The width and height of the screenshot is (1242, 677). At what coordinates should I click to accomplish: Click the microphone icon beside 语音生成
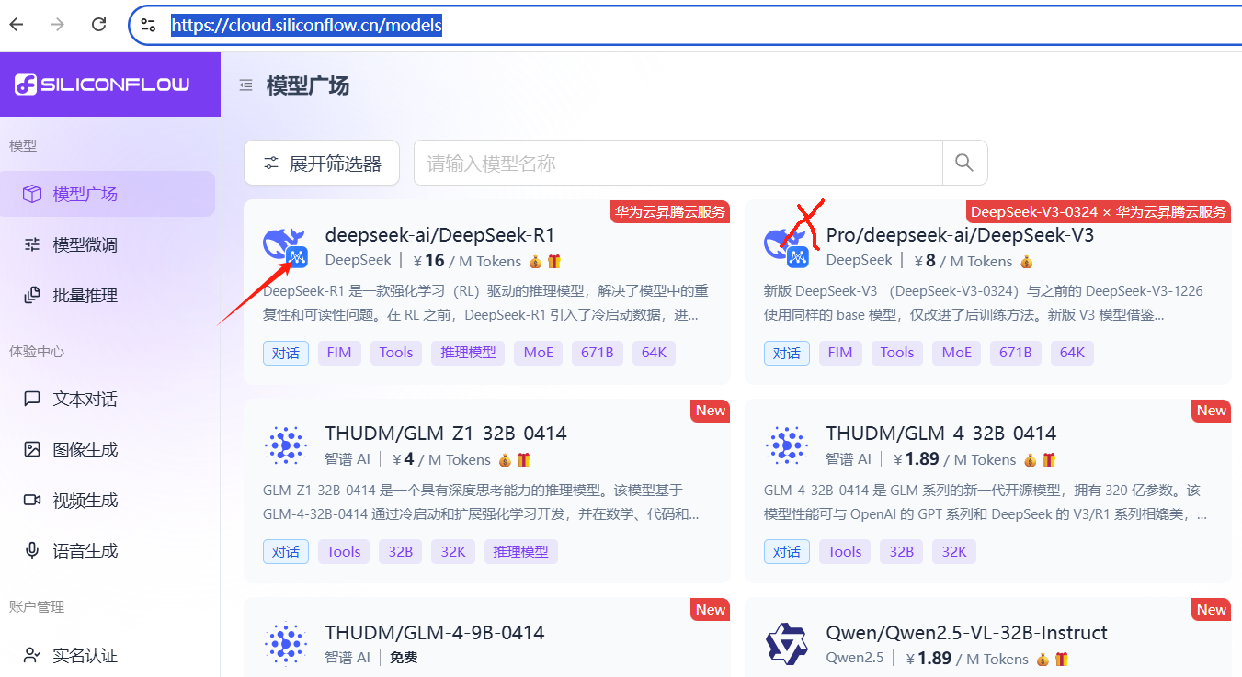coord(32,550)
